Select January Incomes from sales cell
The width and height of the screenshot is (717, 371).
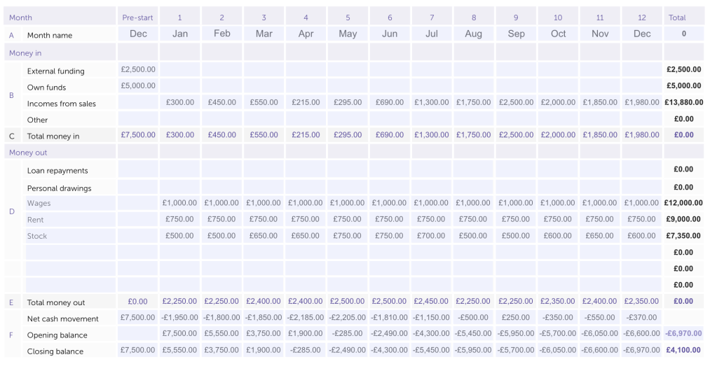tap(179, 102)
